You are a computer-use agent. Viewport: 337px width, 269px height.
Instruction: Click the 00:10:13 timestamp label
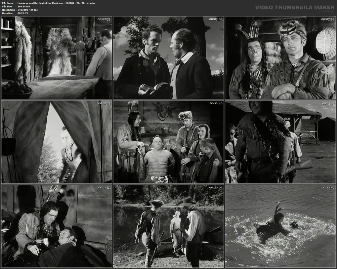(x=104, y=104)
